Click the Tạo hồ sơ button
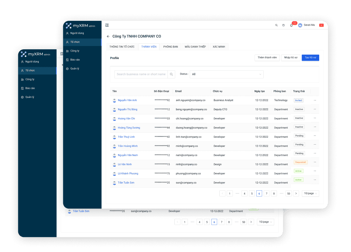The height and width of the screenshot is (252, 351). pyautogui.click(x=310, y=58)
